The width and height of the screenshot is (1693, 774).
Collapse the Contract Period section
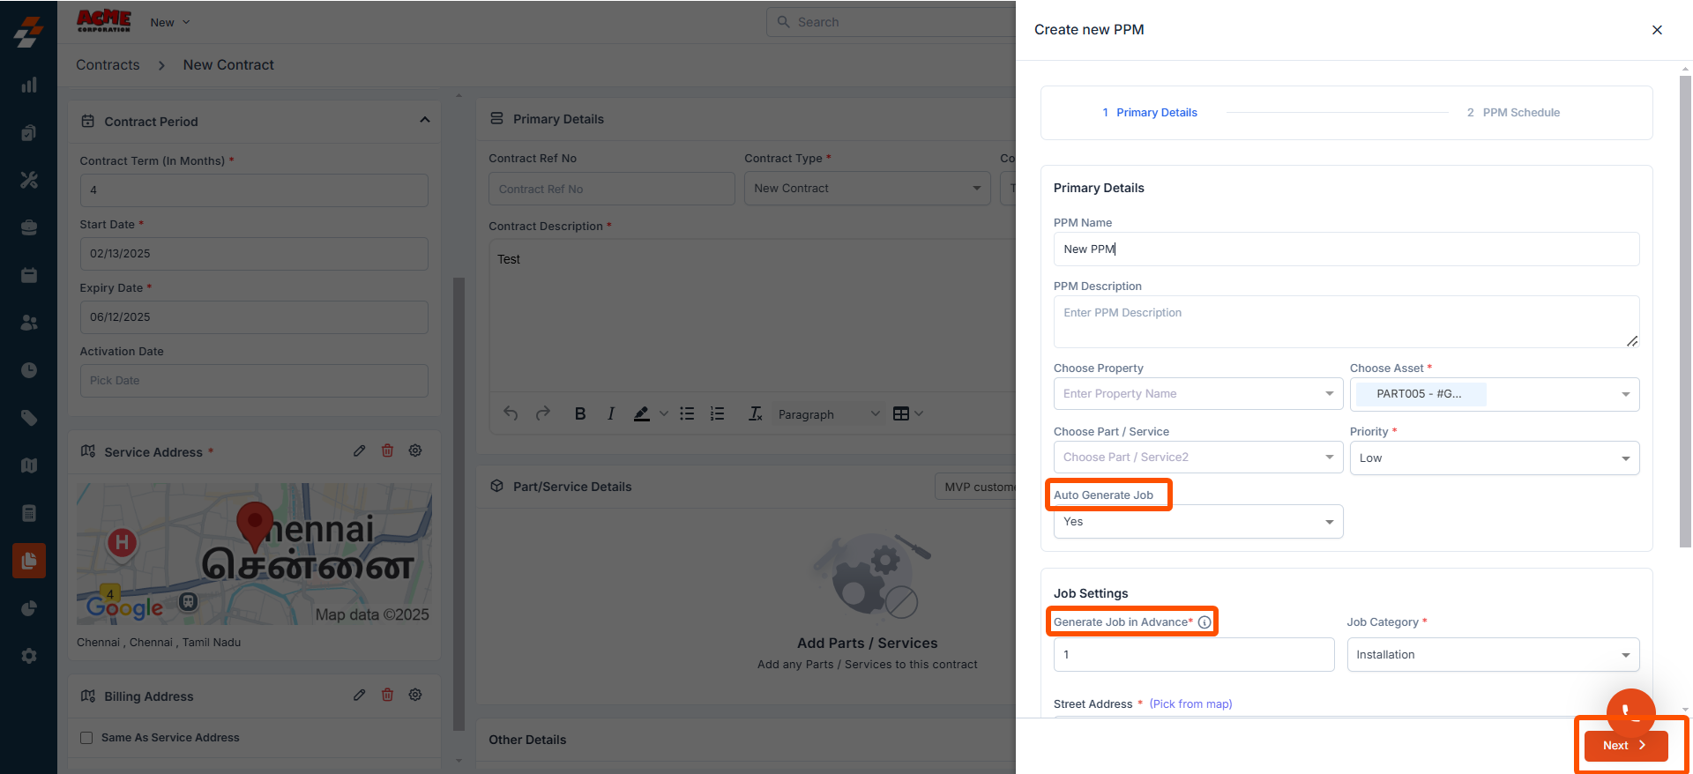pyautogui.click(x=424, y=121)
